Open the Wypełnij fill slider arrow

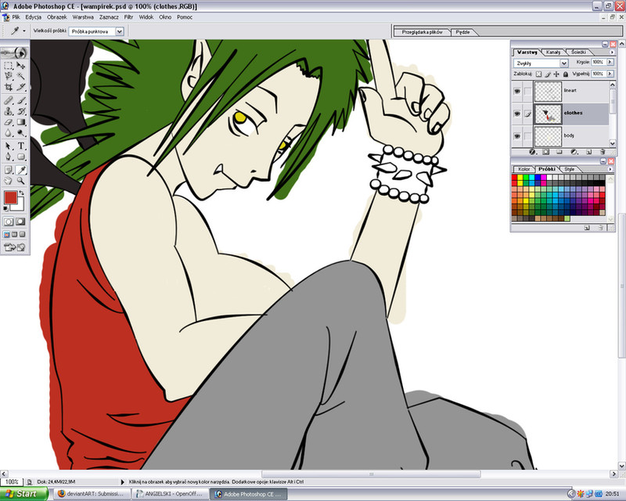pyautogui.click(x=610, y=74)
